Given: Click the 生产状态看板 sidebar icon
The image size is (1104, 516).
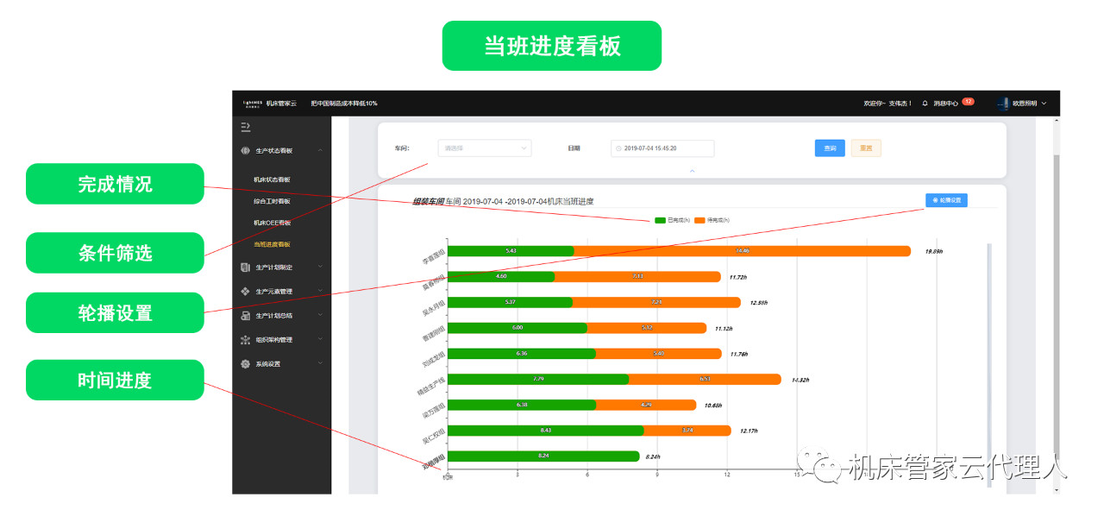Looking at the screenshot, I should [x=246, y=150].
